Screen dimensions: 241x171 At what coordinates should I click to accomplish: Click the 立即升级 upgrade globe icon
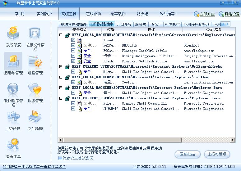[197, 14]
